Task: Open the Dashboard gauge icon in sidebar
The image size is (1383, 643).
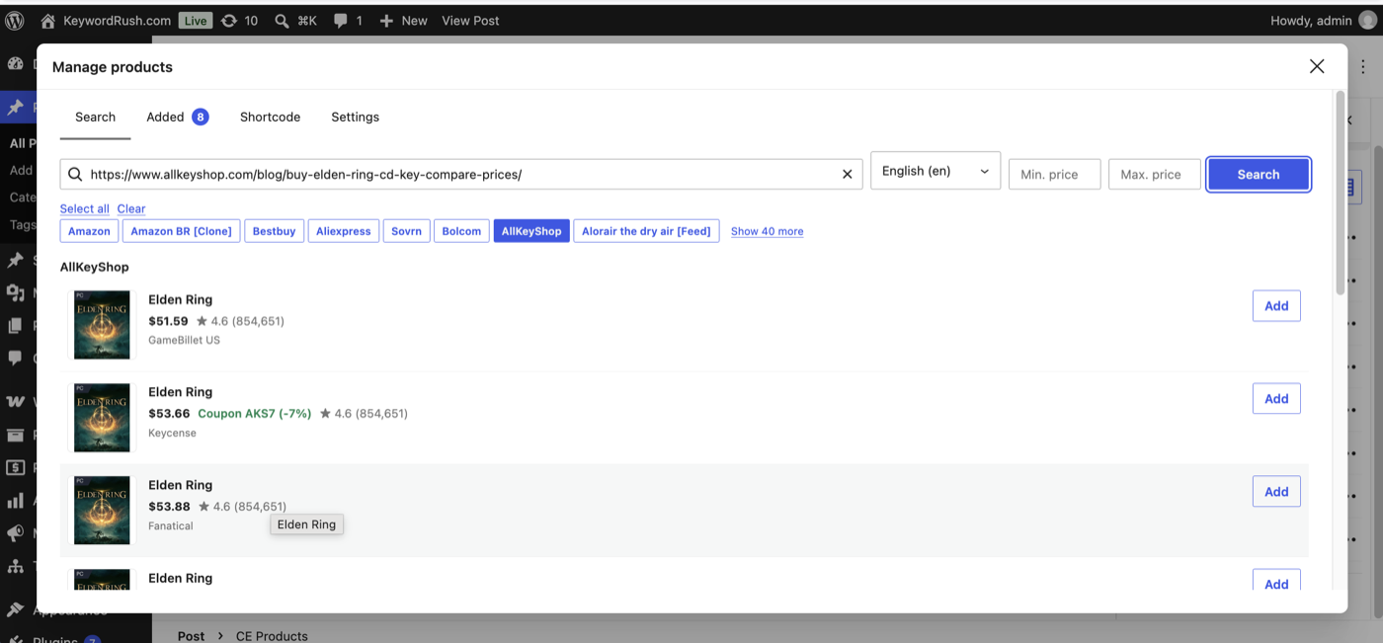Action: (x=15, y=63)
